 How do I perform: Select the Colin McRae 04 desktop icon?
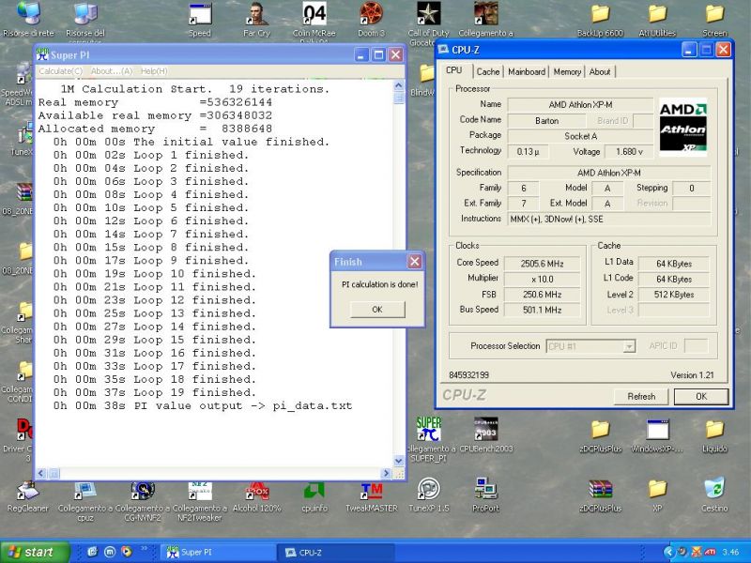click(314, 20)
